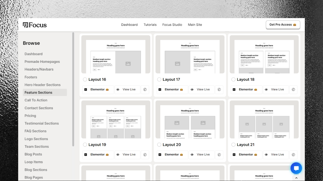Open Footers in the sidebar
Screen dimensions: 323x181
click(x=31, y=77)
